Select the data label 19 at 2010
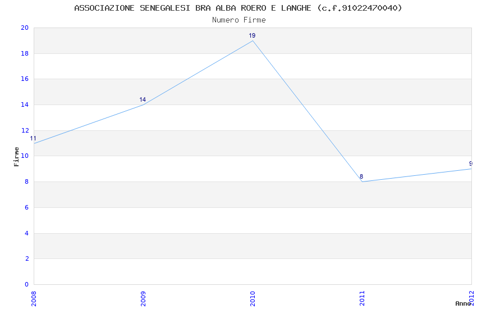The image size is (477, 309). click(x=252, y=35)
